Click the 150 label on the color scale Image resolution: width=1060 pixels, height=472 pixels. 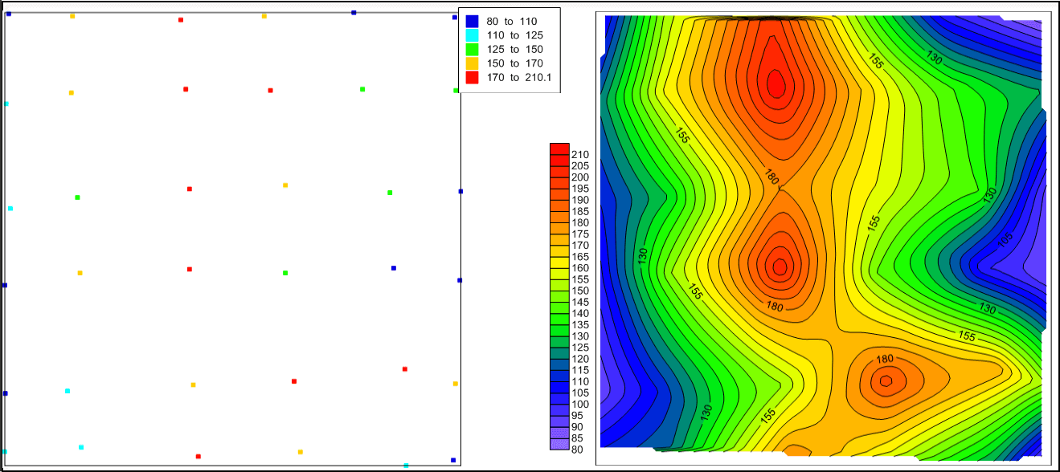(x=580, y=291)
